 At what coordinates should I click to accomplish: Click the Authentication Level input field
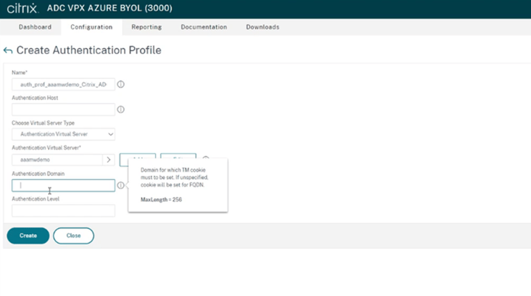[x=63, y=210]
